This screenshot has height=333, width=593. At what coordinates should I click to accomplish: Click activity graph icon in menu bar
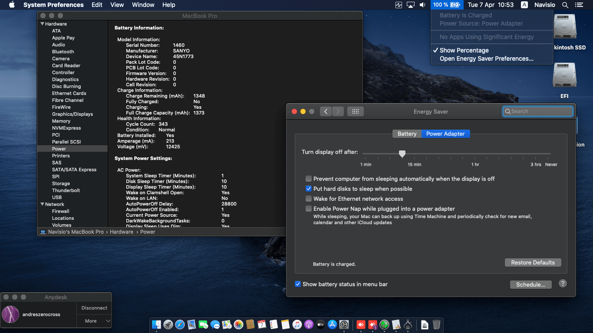coord(399,5)
